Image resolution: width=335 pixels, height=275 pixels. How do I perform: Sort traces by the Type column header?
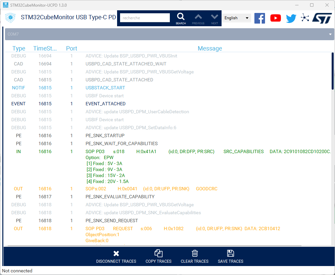tap(19, 48)
